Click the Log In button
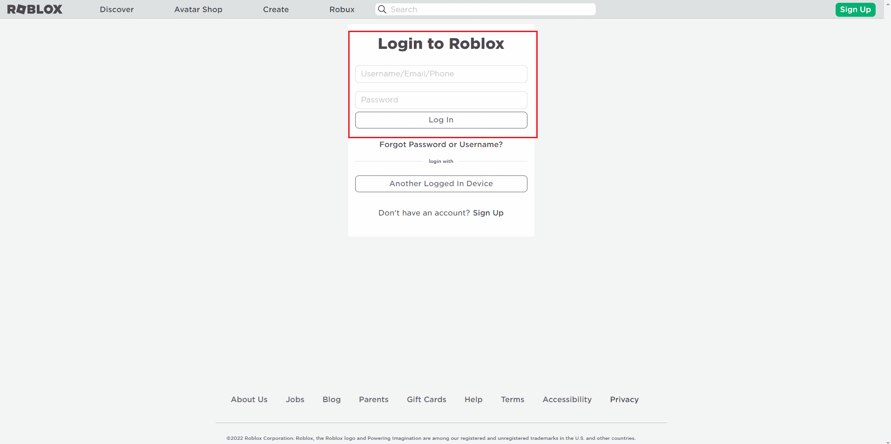Viewport: 891px width, 444px height. click(441, 120)
